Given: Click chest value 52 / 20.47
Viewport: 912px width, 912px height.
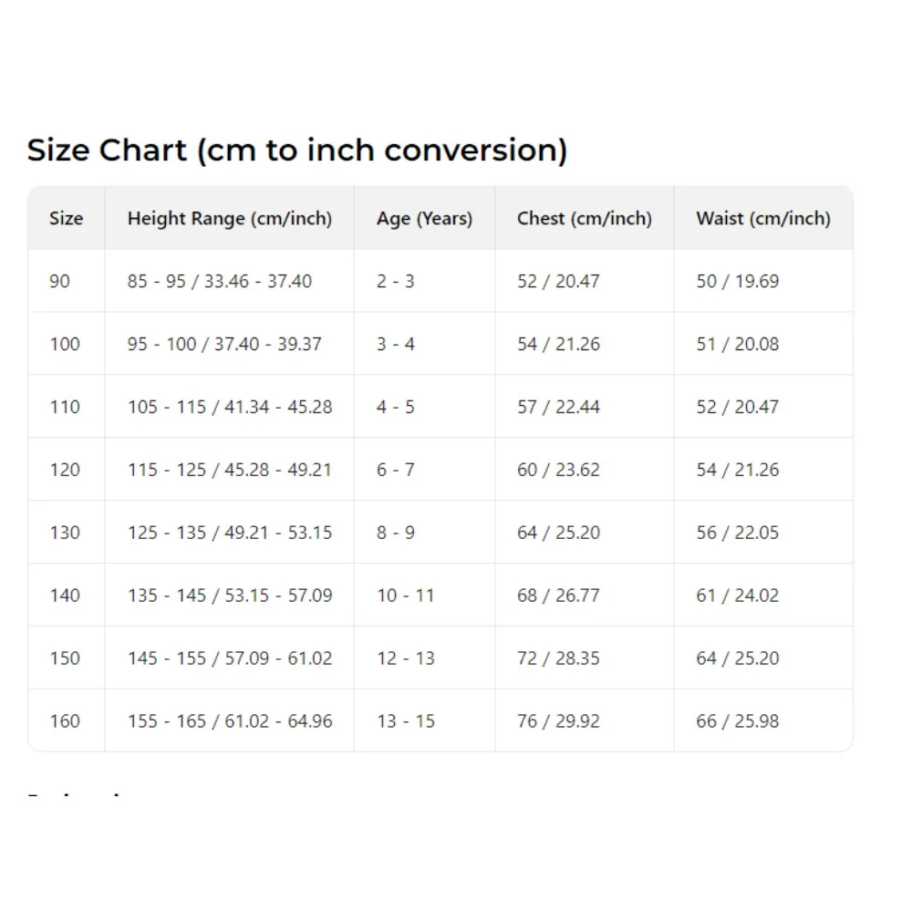Looking at the screenshot, I should pyautogui.click(x=558, y=282).
